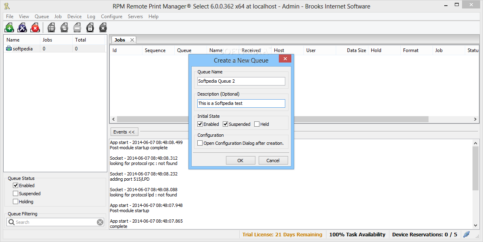
Task: Click right arrow of jobs horizontal scrollbar
Action: [x=475, y=119]
